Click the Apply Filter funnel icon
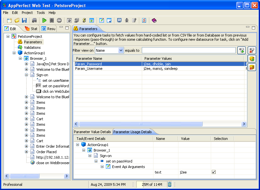 (x=242, y=50)
